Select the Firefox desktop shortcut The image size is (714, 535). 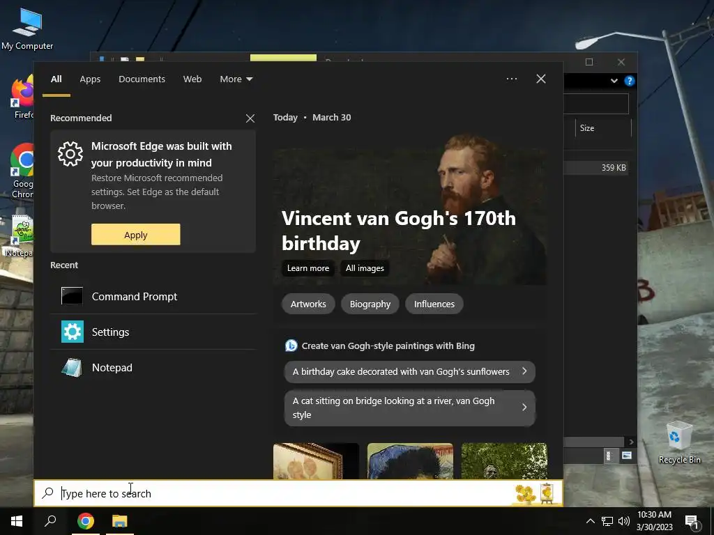tap(23, 97)
